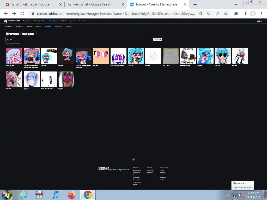The image size is (267, 200).
Task: Click the Chrome taskbar icon
Action: coord(88,195)
